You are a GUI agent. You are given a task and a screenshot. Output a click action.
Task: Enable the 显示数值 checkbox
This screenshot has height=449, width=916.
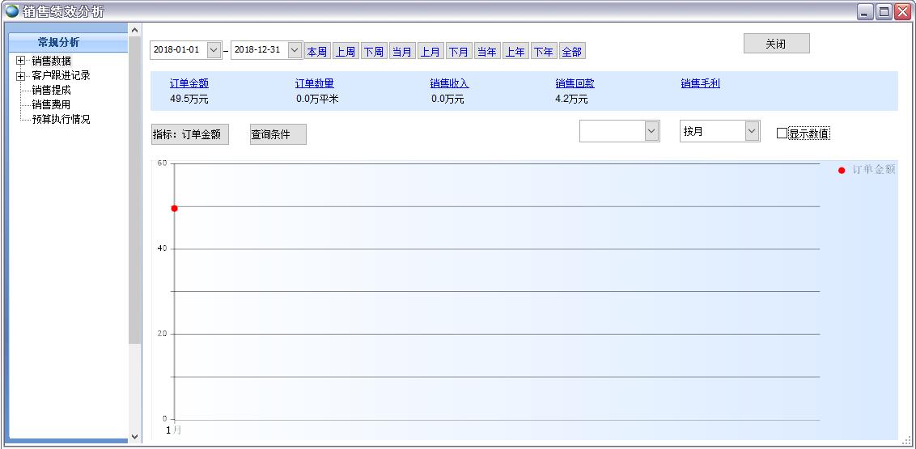tap(782, 133)
